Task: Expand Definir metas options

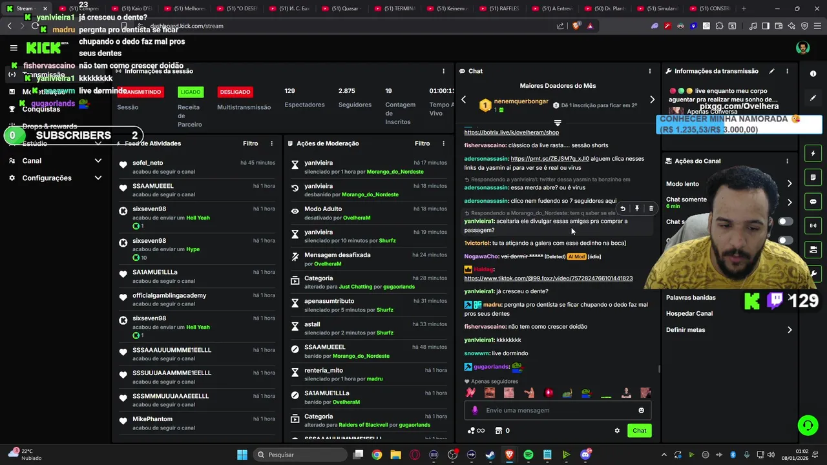Action: 790,330
